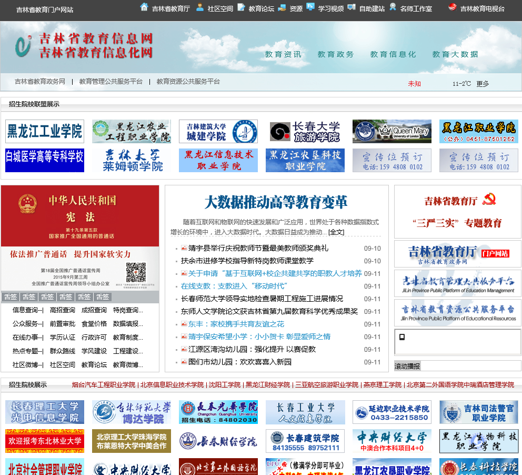This screenshot has width=522, height=475.
Task: Open the headline 大数据推动高等教育变革
Action: coord(276,202)
